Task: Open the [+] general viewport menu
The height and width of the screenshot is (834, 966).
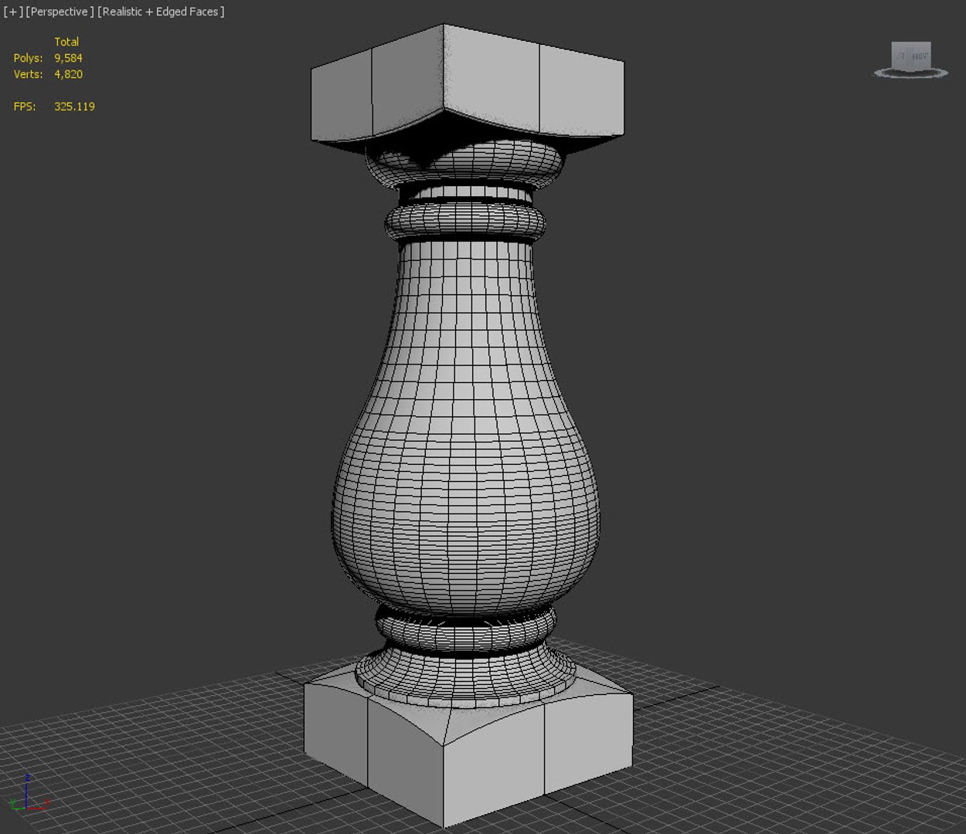Action: (13, 12)
